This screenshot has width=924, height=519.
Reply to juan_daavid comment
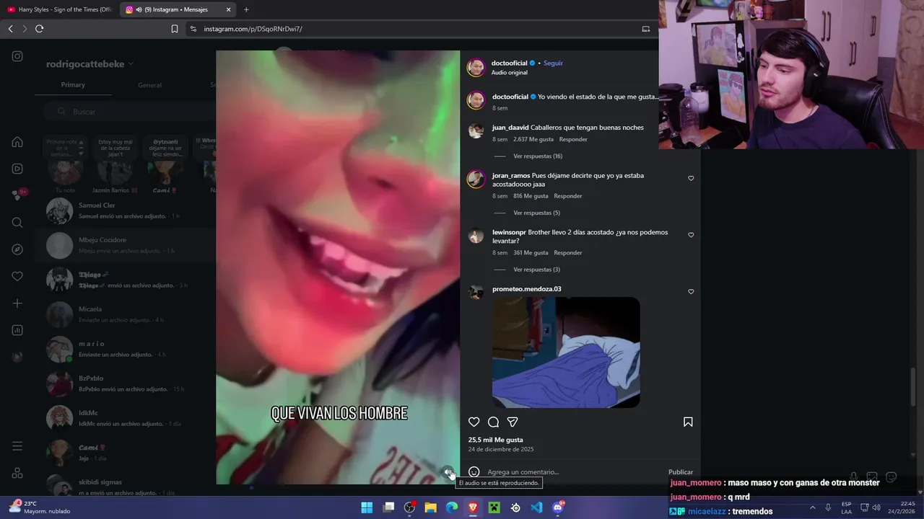click(x=573, y=139)
